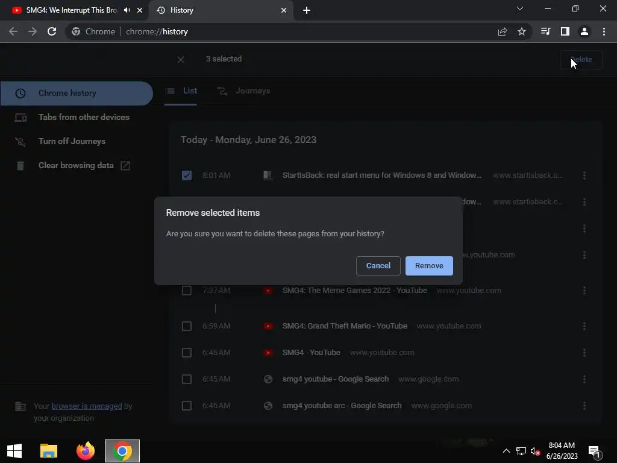Screen dimensions: 617x463
Task: Switch to the Journeys tab
Action: [x=244, y=91]
